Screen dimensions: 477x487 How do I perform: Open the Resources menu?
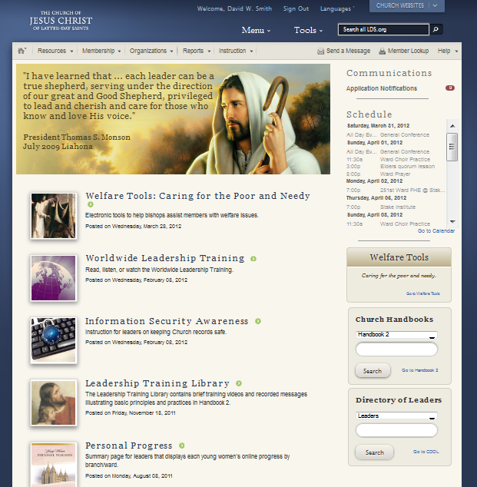coord(55,51)
